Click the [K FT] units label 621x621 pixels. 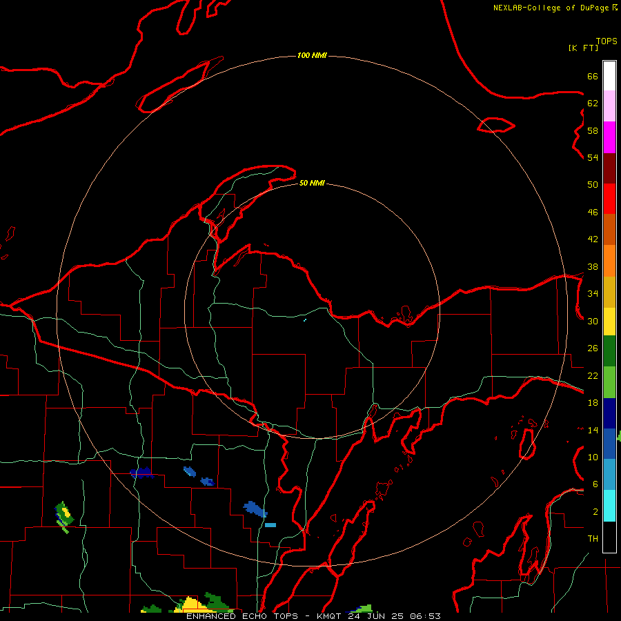583,48
